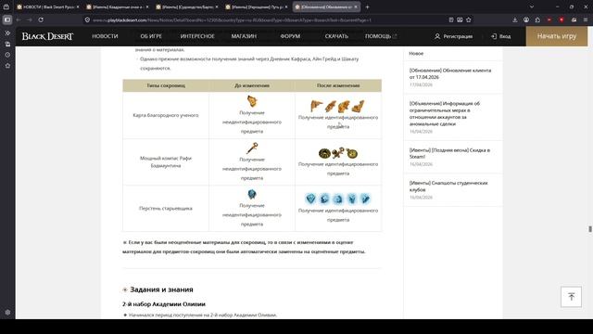Viewport: 593px width, 334px height.
Task: Open the НОВОСТИ menu
Action: pyautogui.click(x=105, y=36)
